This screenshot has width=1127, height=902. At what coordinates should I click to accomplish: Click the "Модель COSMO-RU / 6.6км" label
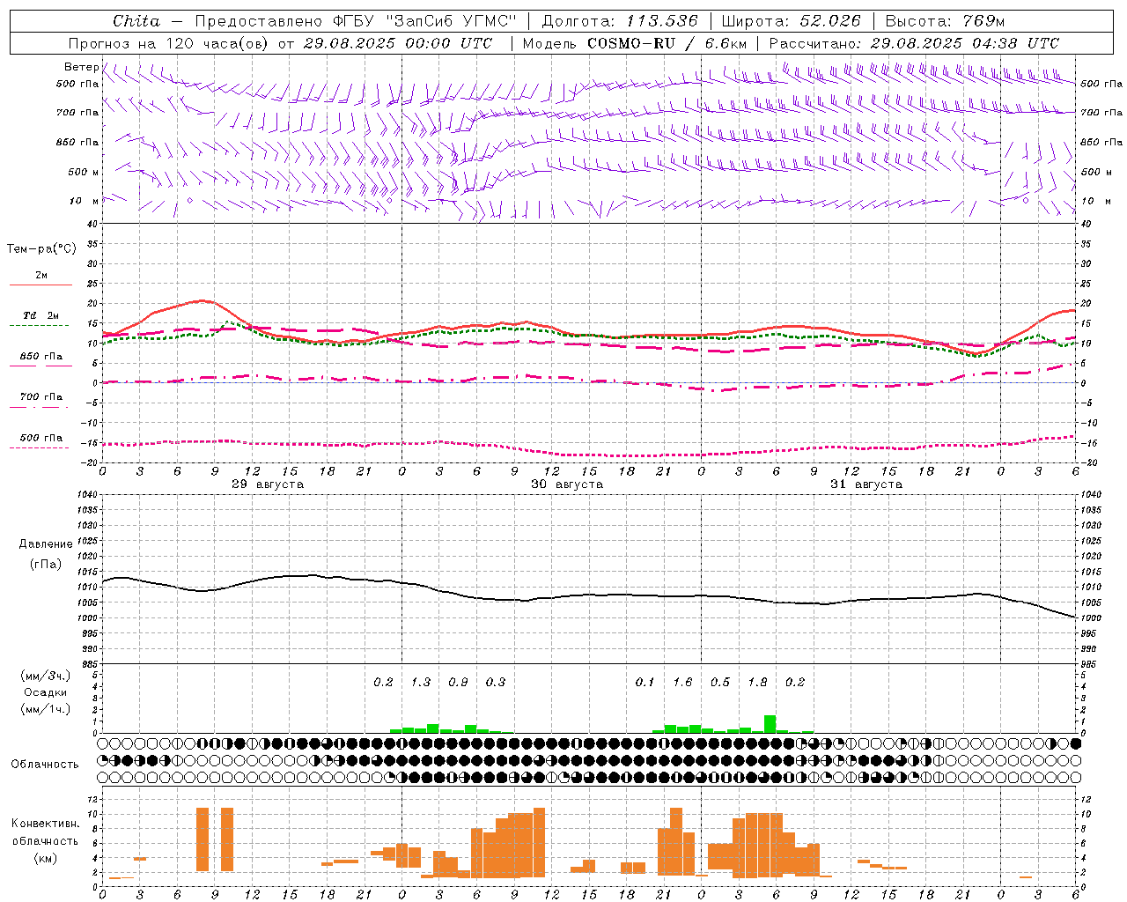[x=635, y=43]
